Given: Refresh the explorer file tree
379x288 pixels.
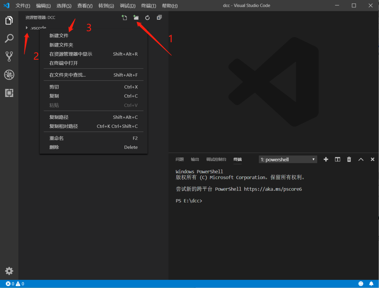Looking at the screenshot, I should (148, 18).
